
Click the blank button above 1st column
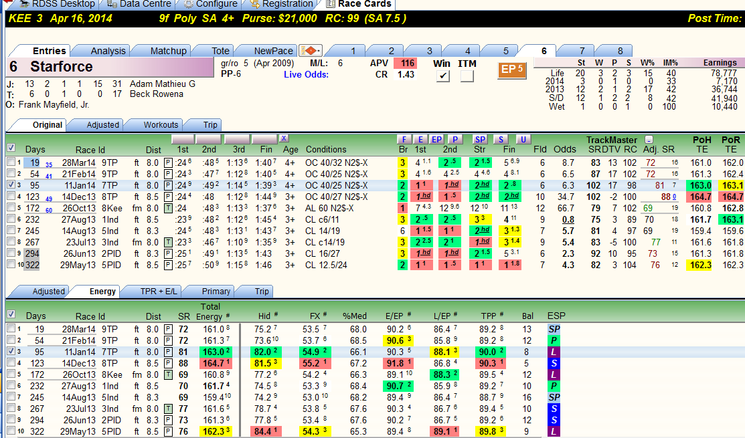(x=183, y=139)
